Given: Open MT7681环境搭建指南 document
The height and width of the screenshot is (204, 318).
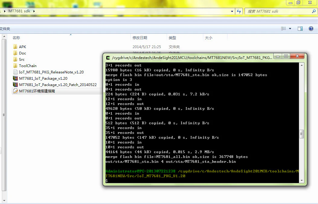Looking at the screenshot, I should point(37,91).
